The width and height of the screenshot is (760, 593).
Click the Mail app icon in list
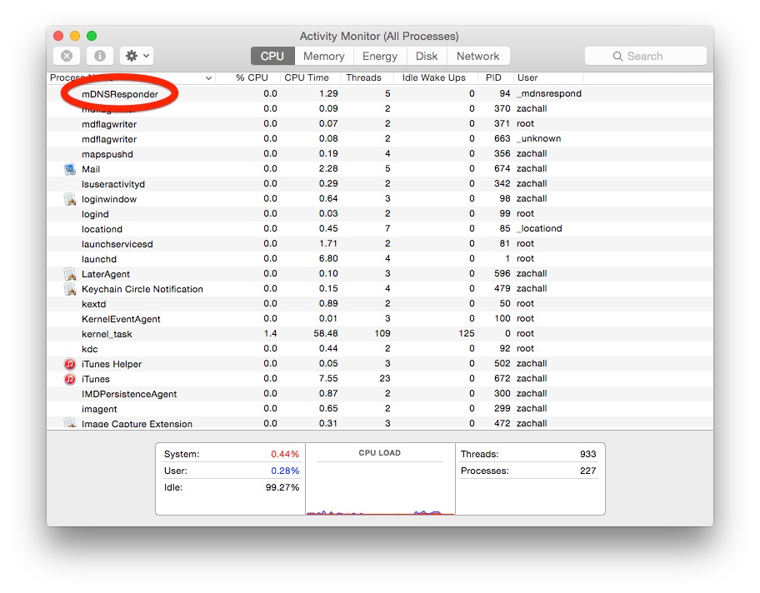point(70,169)
